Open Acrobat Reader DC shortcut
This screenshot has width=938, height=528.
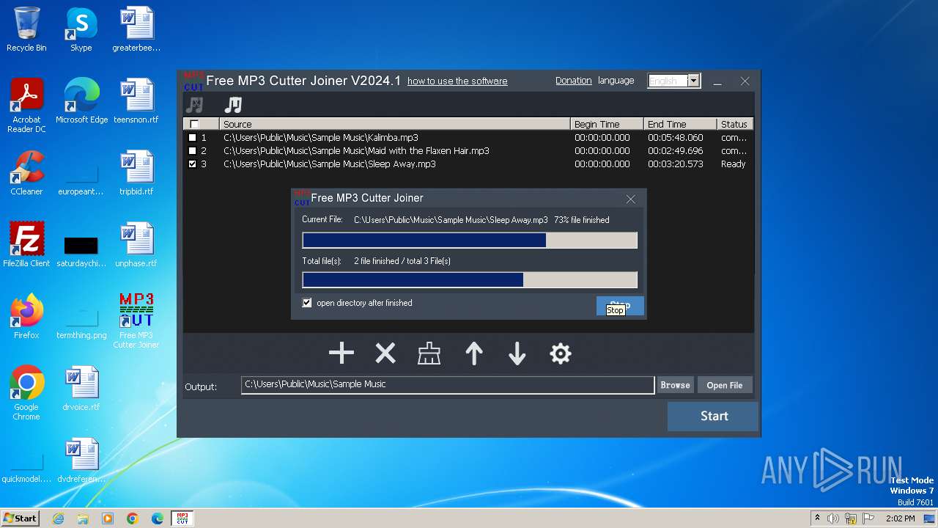click(26, 106)
